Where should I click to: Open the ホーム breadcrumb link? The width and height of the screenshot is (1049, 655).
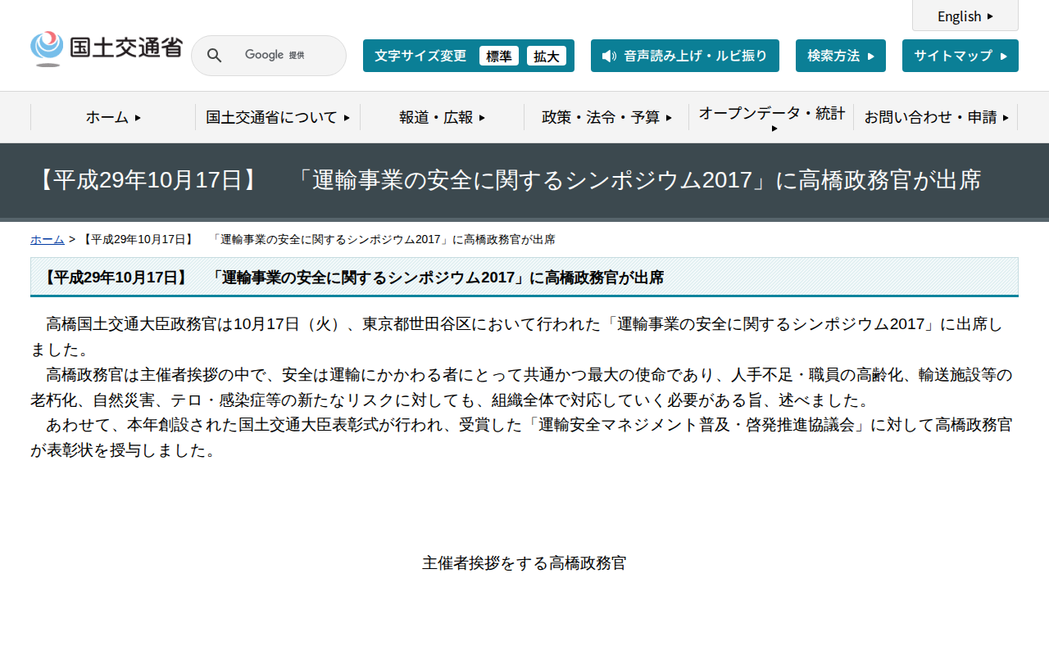pos(47,239)
